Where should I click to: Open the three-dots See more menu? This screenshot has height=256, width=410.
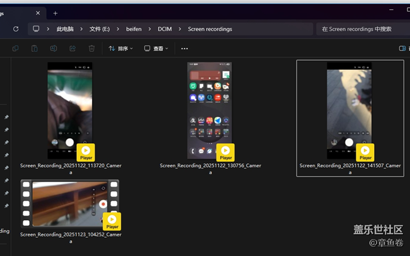[x=184, y=49]
